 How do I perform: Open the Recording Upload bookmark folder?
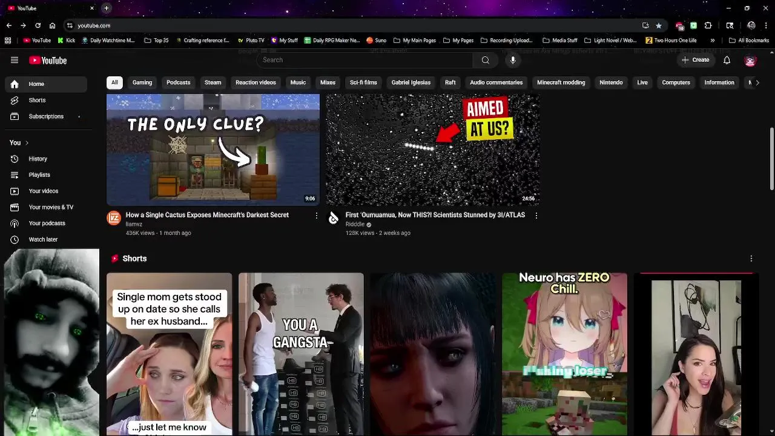507,41
